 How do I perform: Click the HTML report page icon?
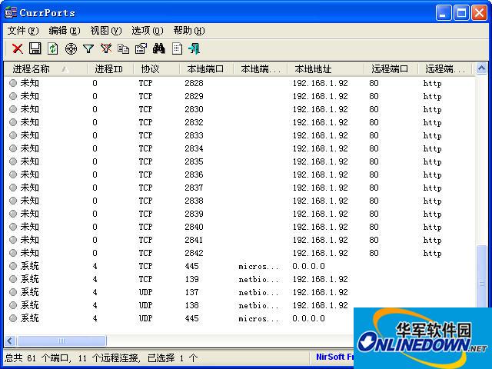177,48
